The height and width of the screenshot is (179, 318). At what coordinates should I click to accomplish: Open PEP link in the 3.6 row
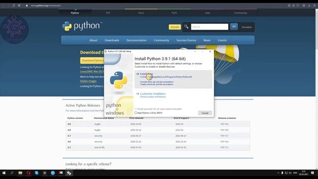tap(224, 142)
